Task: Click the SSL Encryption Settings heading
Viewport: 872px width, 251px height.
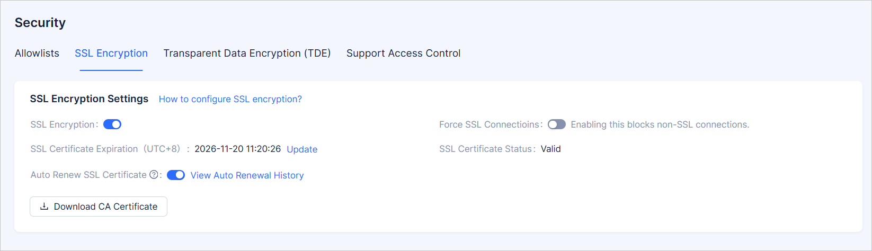Action: [x=89, y=99]
